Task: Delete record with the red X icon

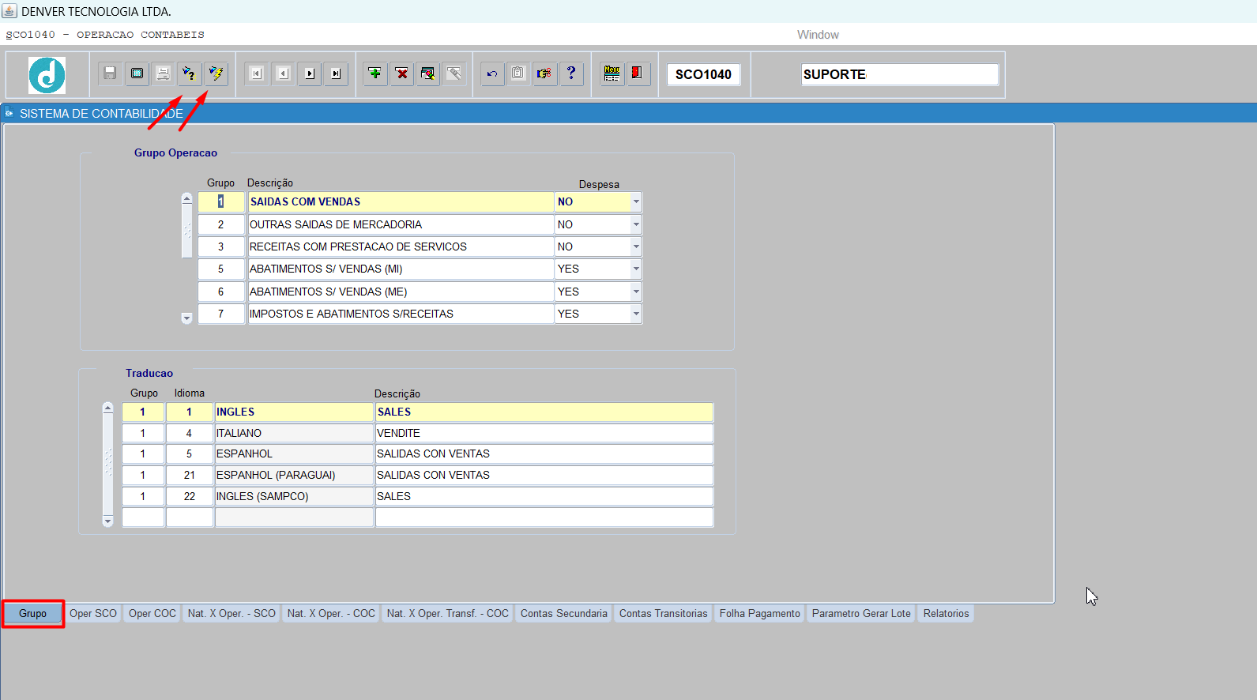Action: tap(402, 73)
